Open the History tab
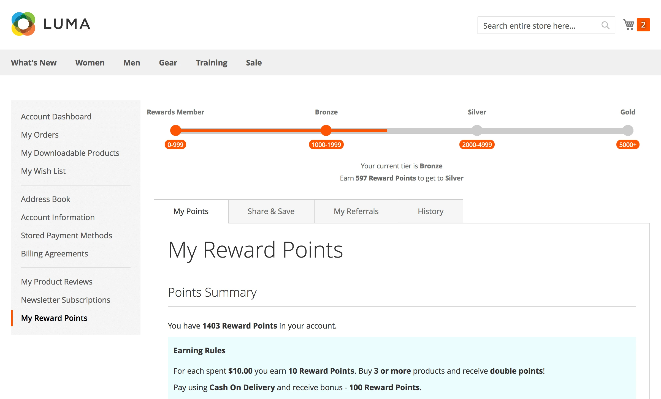The width and height of the screenshot is (661, 399). pos(430,211)
